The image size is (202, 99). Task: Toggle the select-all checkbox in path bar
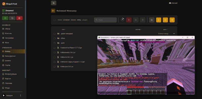(55, 20)
